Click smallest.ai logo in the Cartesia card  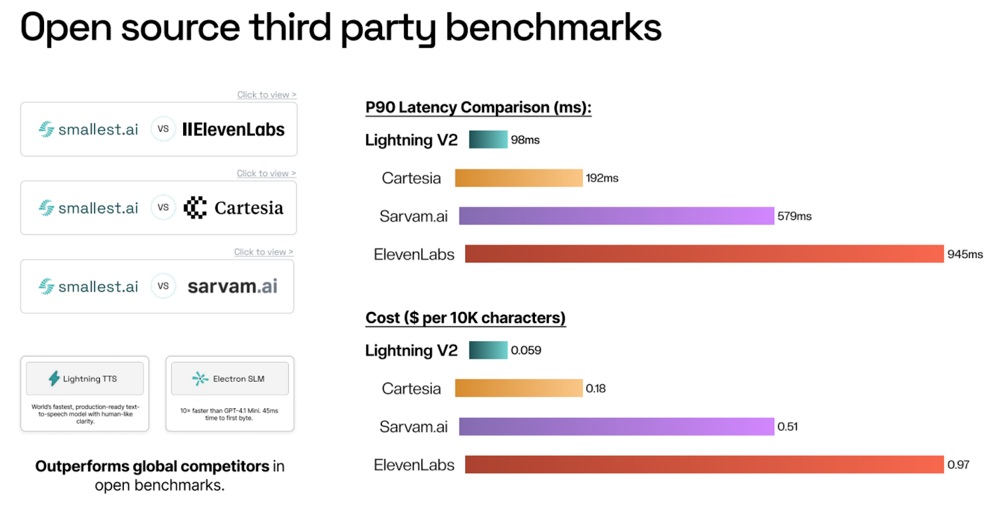pyautogui.click(x=88, y=208)
